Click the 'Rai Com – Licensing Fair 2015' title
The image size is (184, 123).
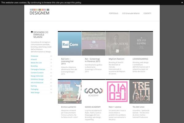pyautogui.click(x=67, y=61)
